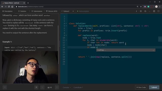
Task: Open the browser profile avatar
Action: coord(156,7)
